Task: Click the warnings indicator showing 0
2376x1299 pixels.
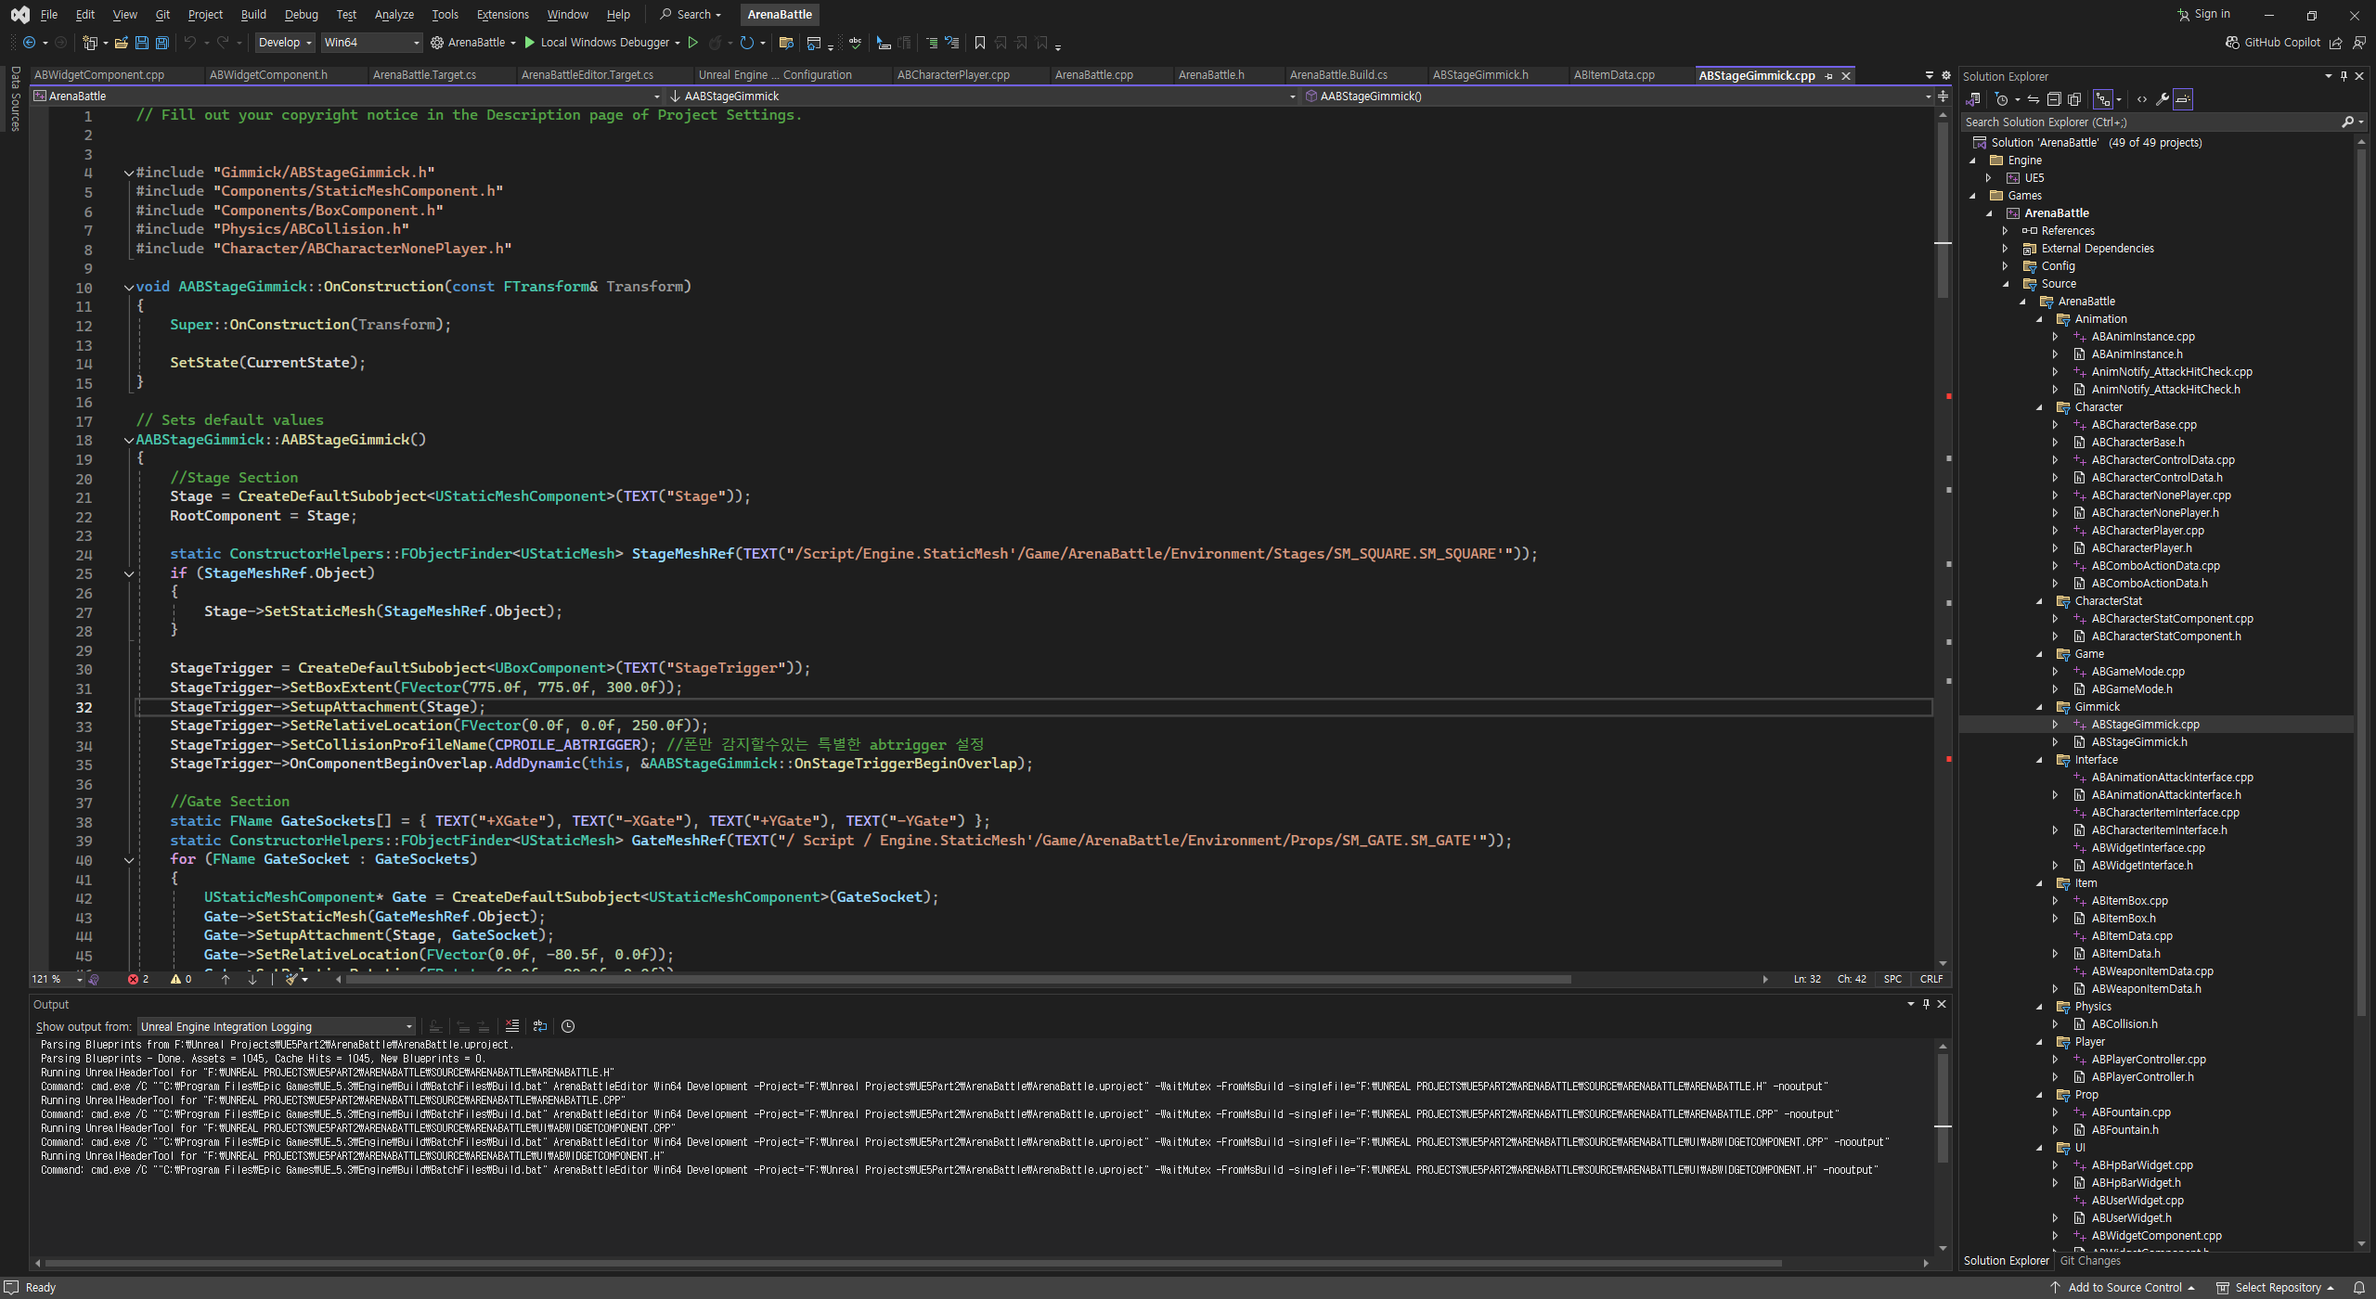Action: [181, 979]
